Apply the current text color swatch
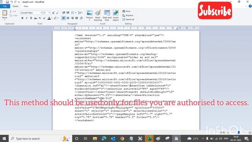Viewport: 252px width, 142px height. (x=49, y=18)
